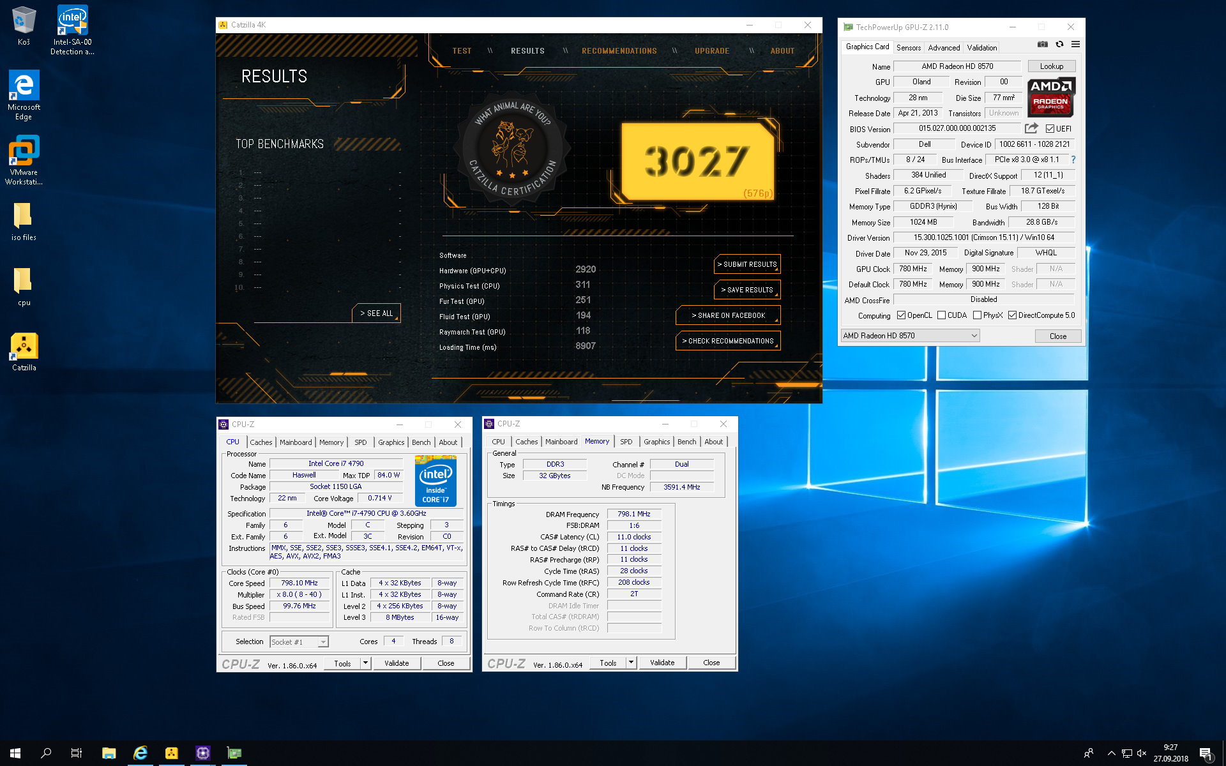The height and width of the screenshot is (766, 1226).
Task: Launch Microsoft Edge desktop shortcut
Action: [x=24, y=95]
